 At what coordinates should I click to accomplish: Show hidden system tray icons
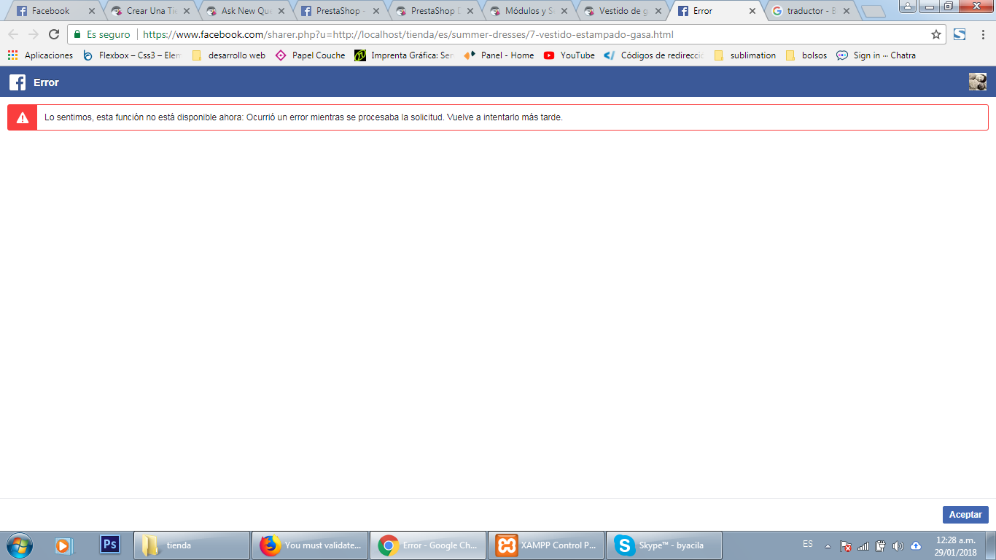828,546
